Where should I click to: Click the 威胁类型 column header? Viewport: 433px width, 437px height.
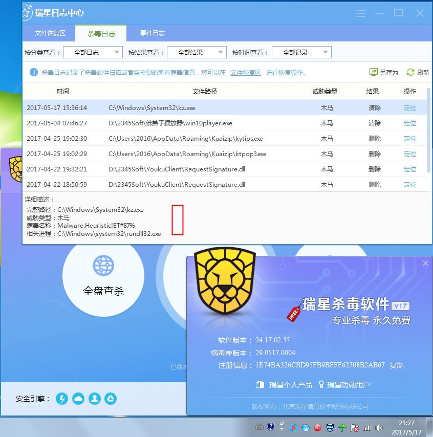(x=325, y=92)
